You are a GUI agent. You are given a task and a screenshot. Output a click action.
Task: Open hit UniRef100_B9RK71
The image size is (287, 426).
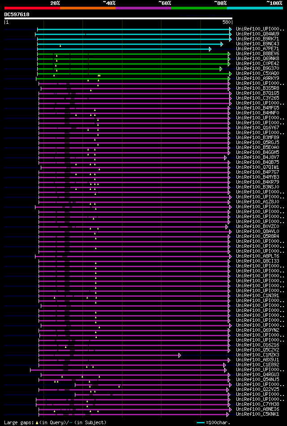(x=257, y=39)
